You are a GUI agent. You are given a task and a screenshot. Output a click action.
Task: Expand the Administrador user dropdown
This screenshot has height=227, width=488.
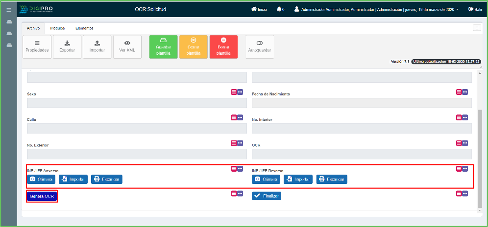point(457,9)
